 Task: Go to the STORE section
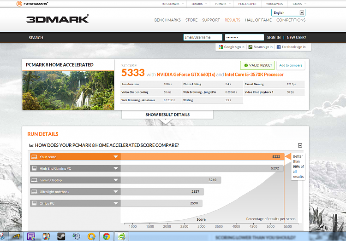pyautogui.click(x=191, y=20)
